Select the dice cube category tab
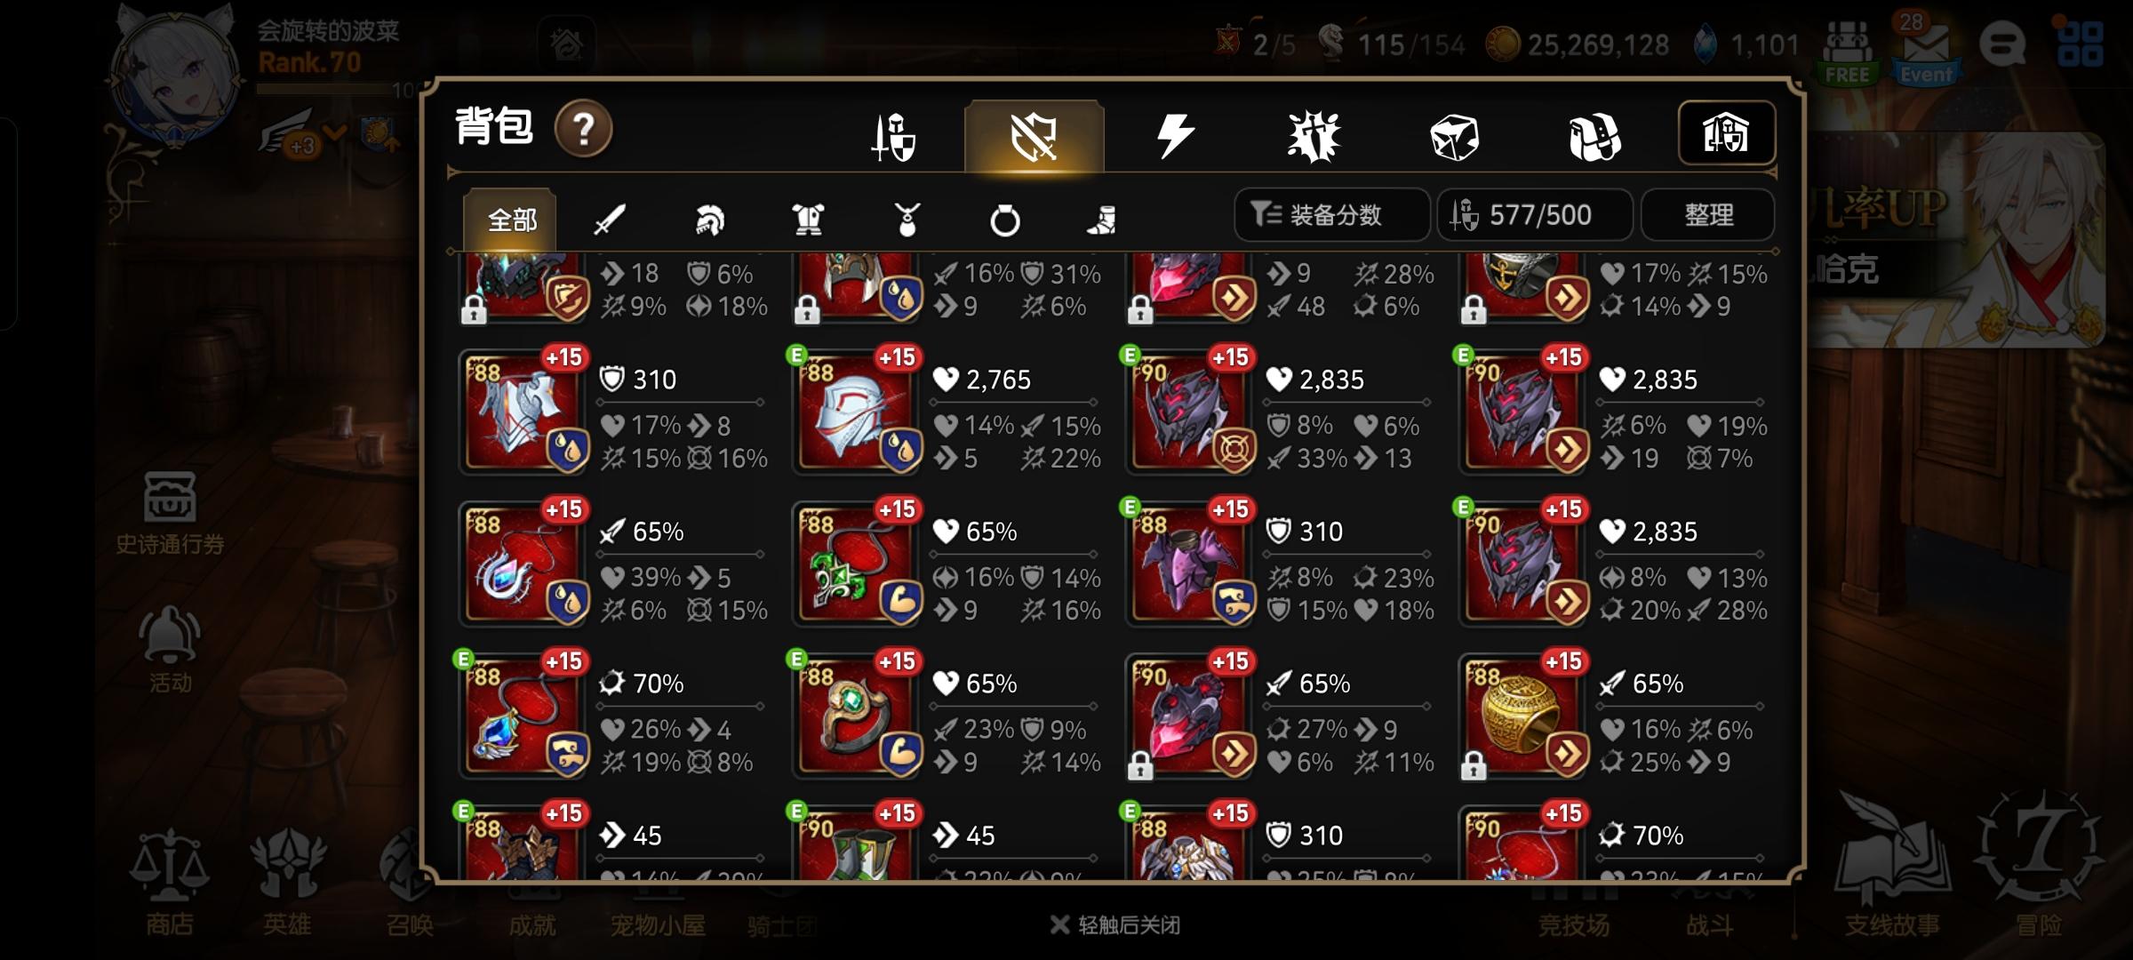The height and width of the screenshot is (960, 2133). click(1454, 138)
